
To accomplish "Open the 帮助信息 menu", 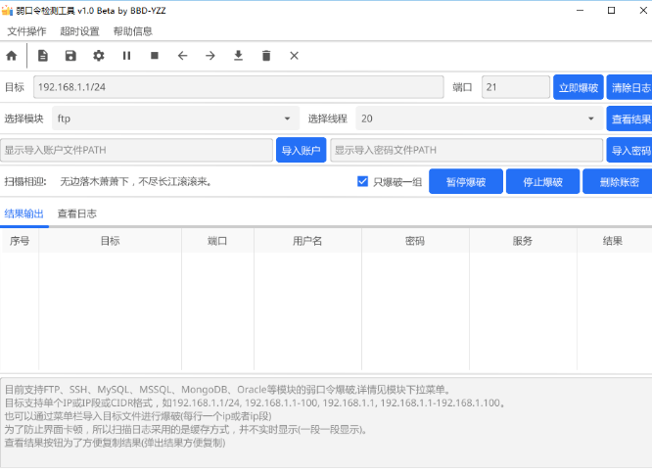I will pos(133,31).
